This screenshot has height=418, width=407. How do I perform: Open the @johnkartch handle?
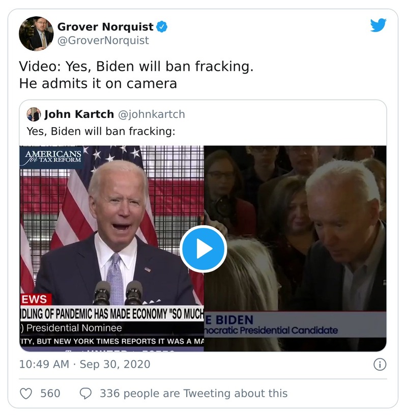151,114
